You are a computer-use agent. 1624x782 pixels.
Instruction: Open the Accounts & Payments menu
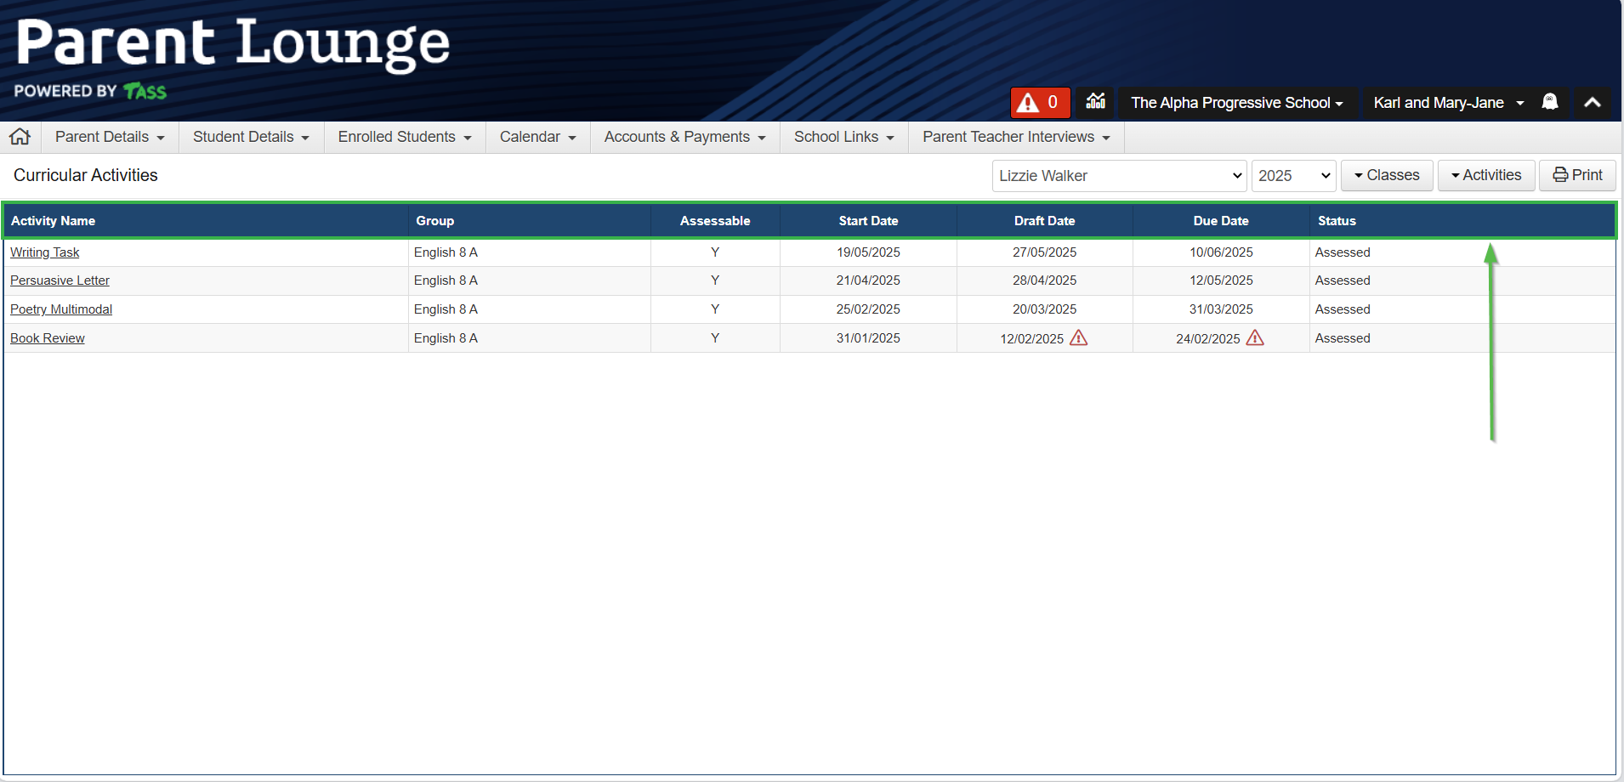click(684, 137)
